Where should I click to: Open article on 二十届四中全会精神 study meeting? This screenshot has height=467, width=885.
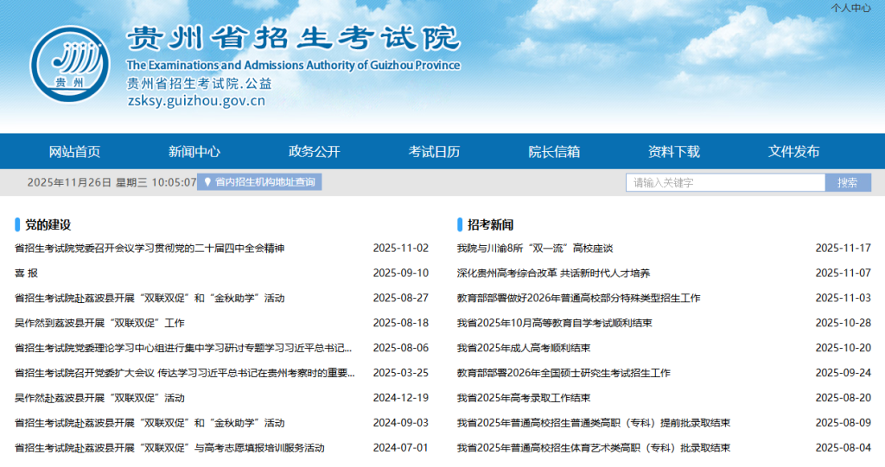[150, 248]
